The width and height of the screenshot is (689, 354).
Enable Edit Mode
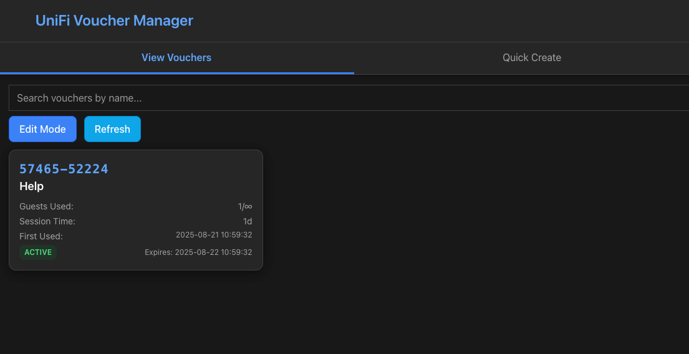point(42,129)
